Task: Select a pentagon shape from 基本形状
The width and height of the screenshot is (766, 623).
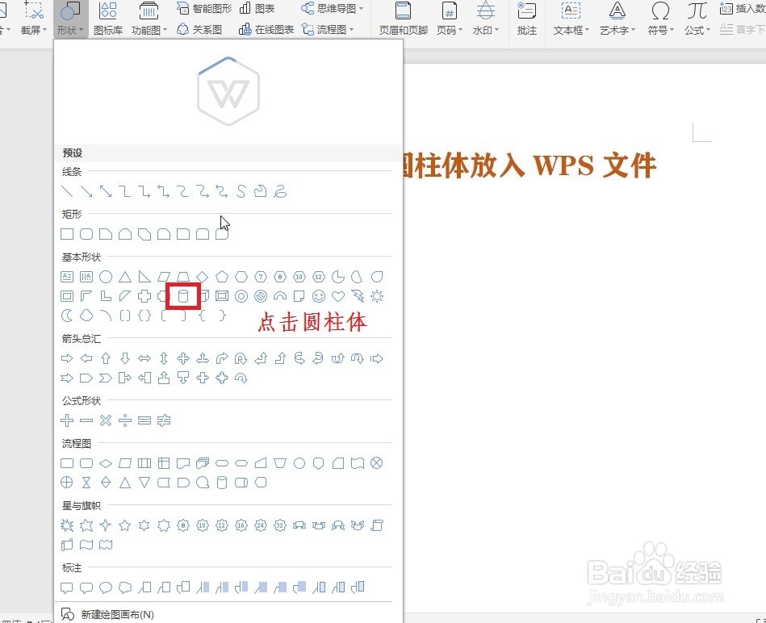Action: click(221, 276)
